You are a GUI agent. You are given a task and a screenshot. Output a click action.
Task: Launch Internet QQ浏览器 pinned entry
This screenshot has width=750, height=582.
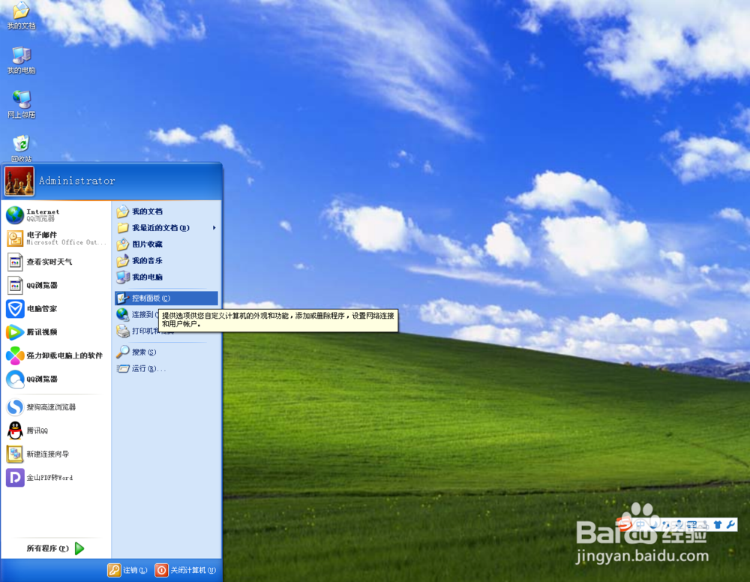(x=56, y=214)
